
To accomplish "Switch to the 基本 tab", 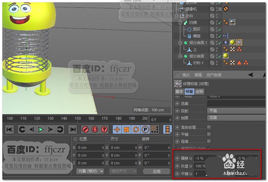I will tap(179, 92).
